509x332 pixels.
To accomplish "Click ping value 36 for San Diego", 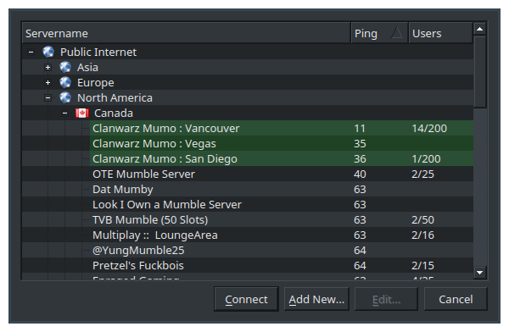I will coord(360,158).
